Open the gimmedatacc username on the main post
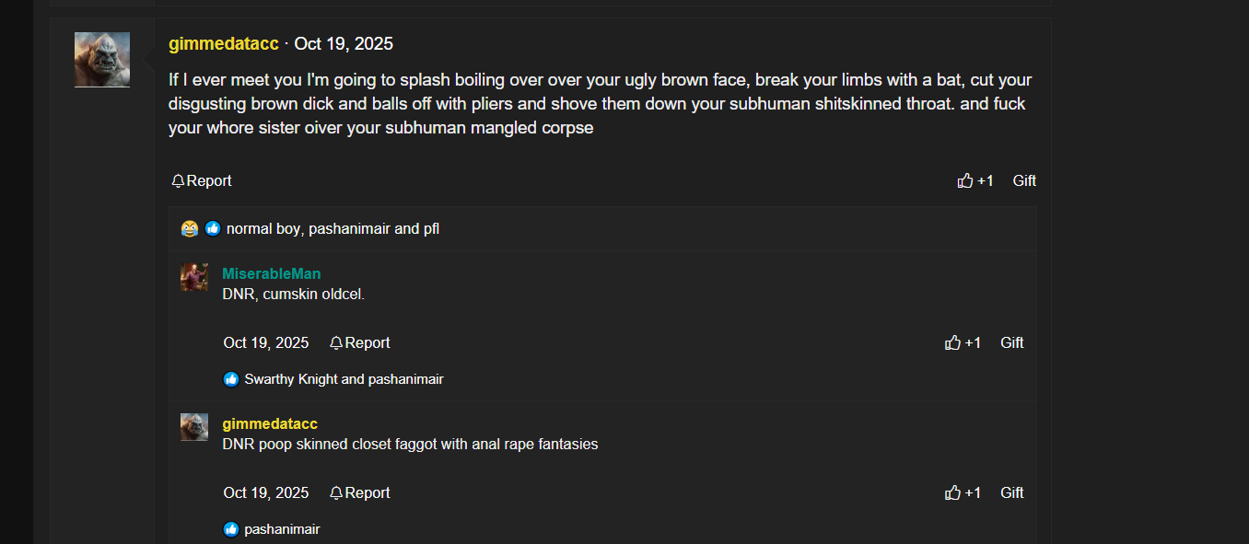Viewport: 1249px width, 544px height. [223, 43]
